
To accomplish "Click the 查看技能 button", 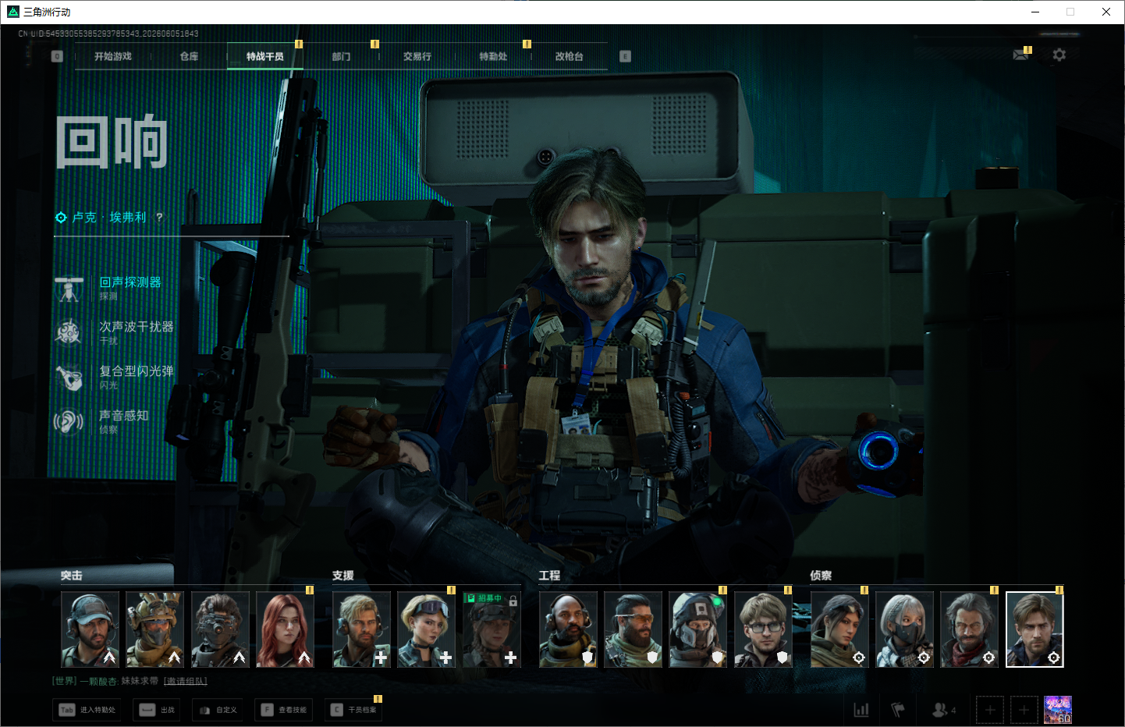I will click(x=284, y=710).
